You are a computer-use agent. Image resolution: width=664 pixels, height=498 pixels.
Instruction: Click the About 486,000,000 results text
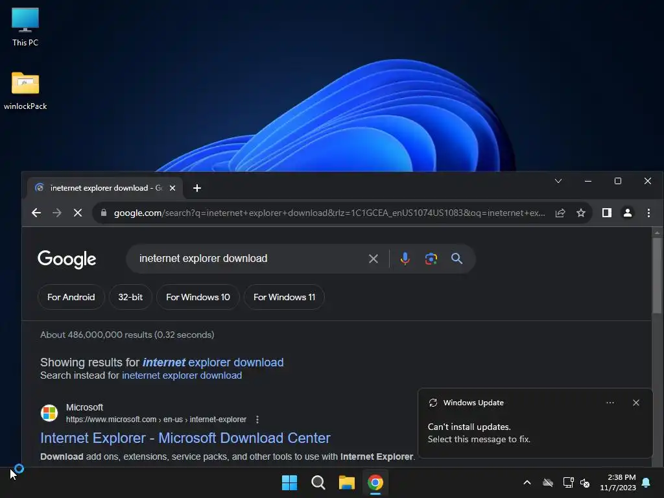[x=127, y=335]
